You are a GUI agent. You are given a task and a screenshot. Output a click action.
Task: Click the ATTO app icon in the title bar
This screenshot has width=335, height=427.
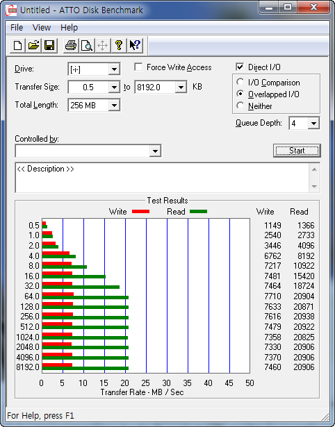click(11, 10)
